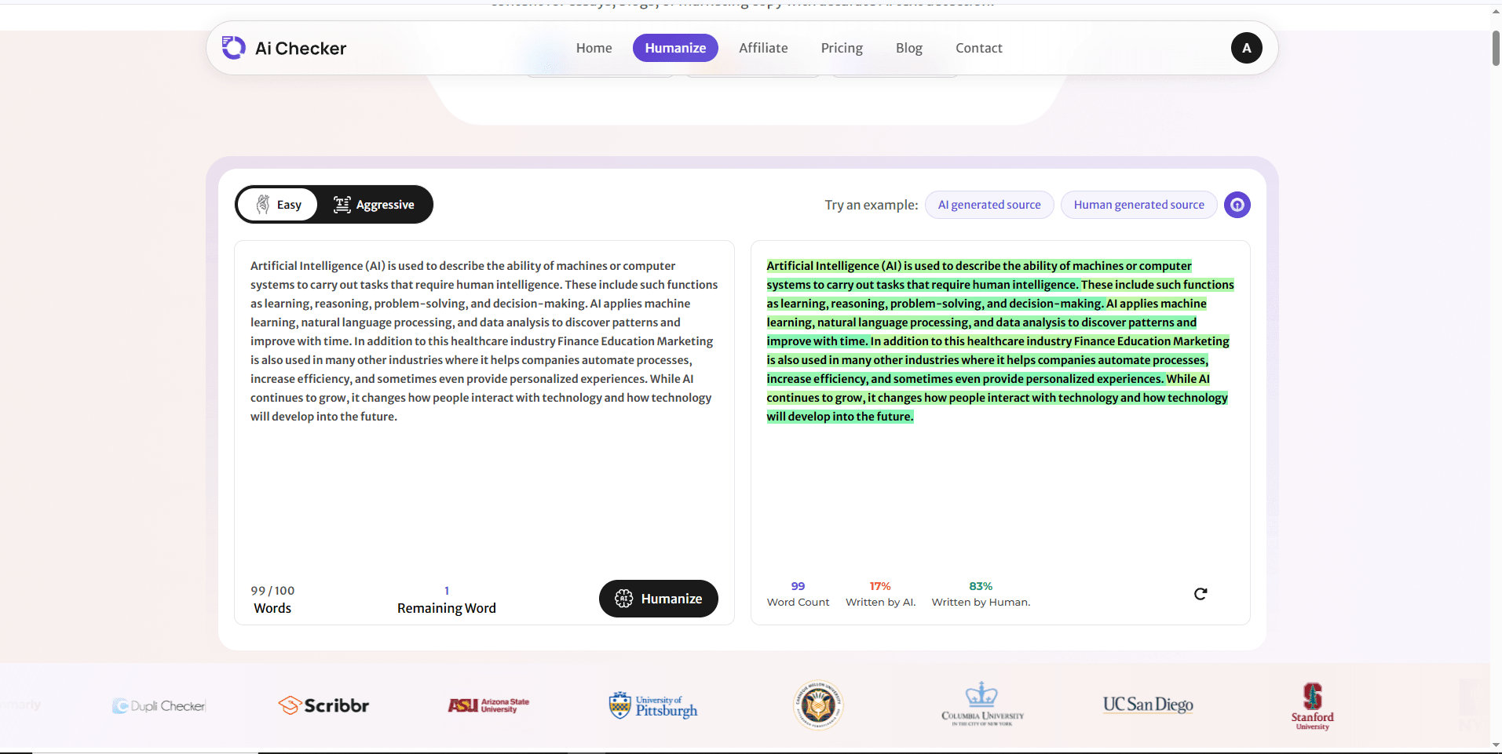Click the text-scan icon beside Aggressive
This screenshot has width=1502, height=754.
point(341,204)
